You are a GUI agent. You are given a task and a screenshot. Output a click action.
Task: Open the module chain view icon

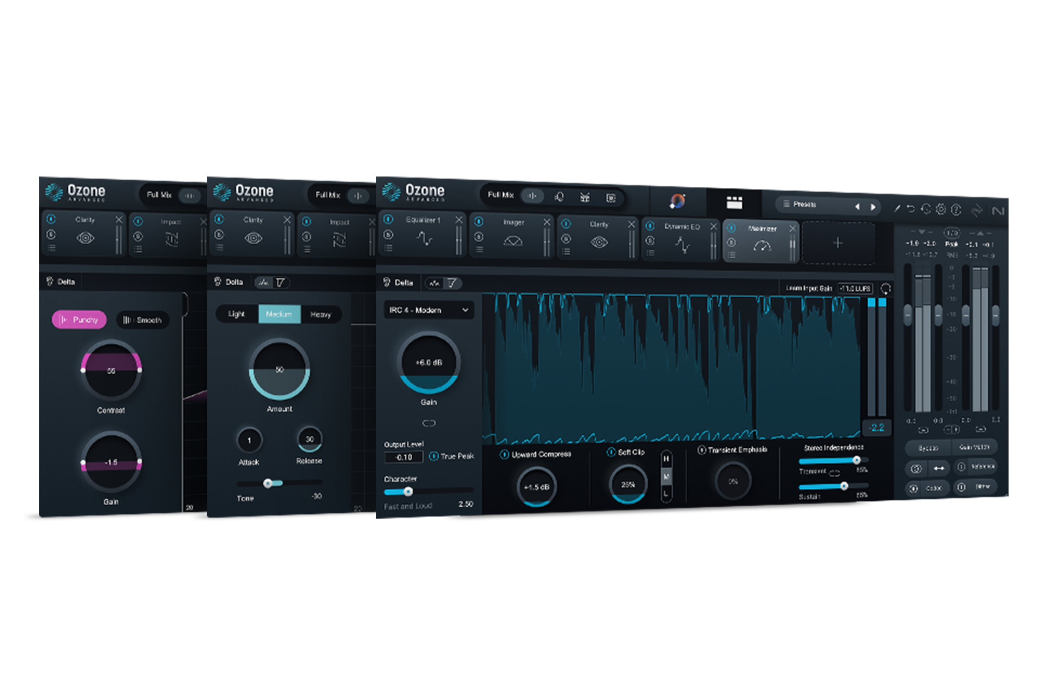pos(734,202)
